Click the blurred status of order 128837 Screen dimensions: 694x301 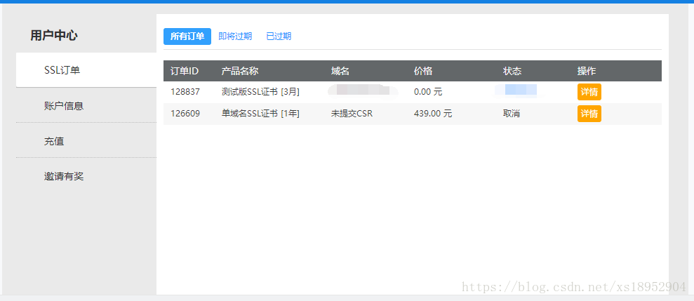[x=516, y=90]
